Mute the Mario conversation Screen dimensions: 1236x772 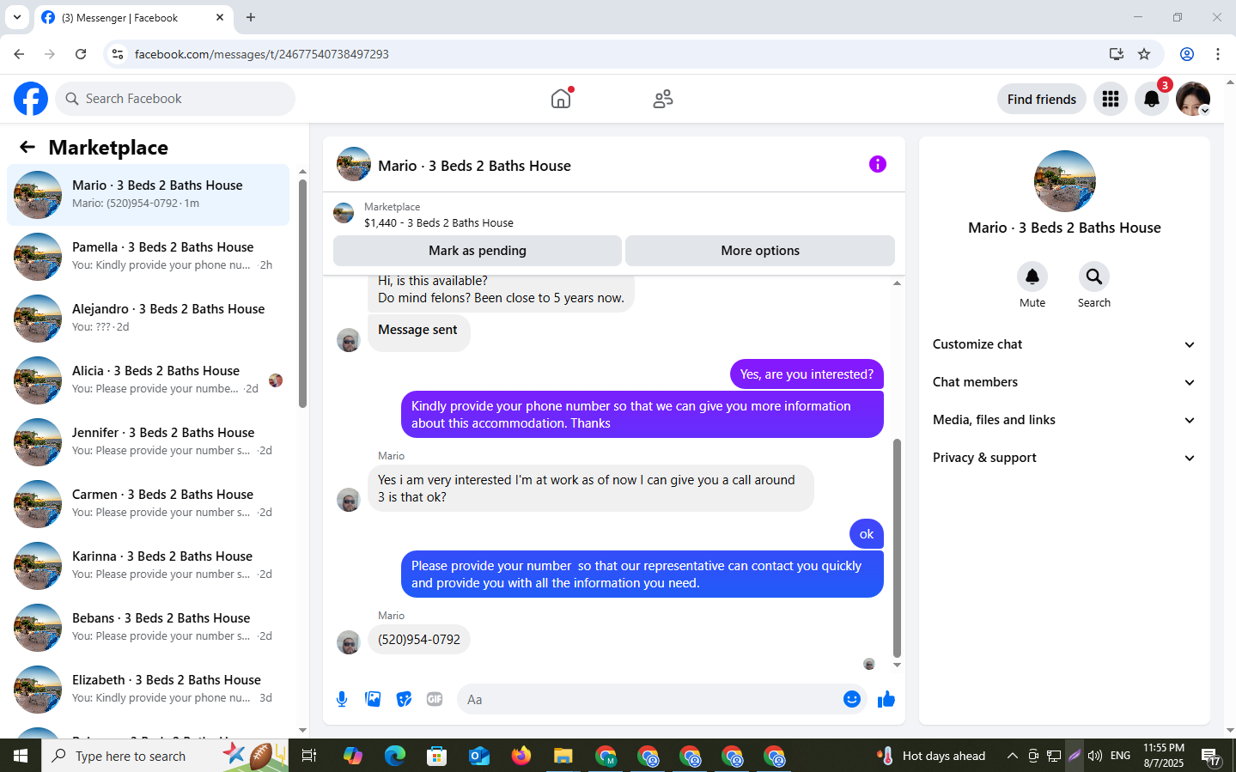point(1032,277)
